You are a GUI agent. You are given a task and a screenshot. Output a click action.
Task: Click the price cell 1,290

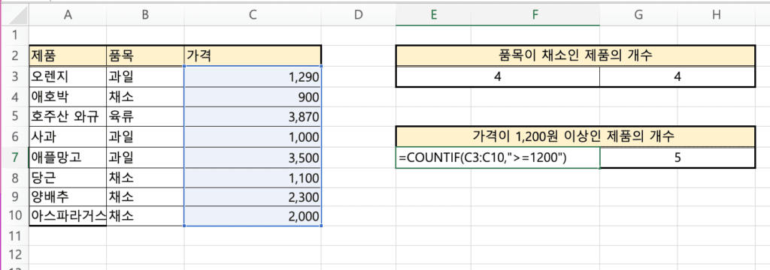(253, 76)
